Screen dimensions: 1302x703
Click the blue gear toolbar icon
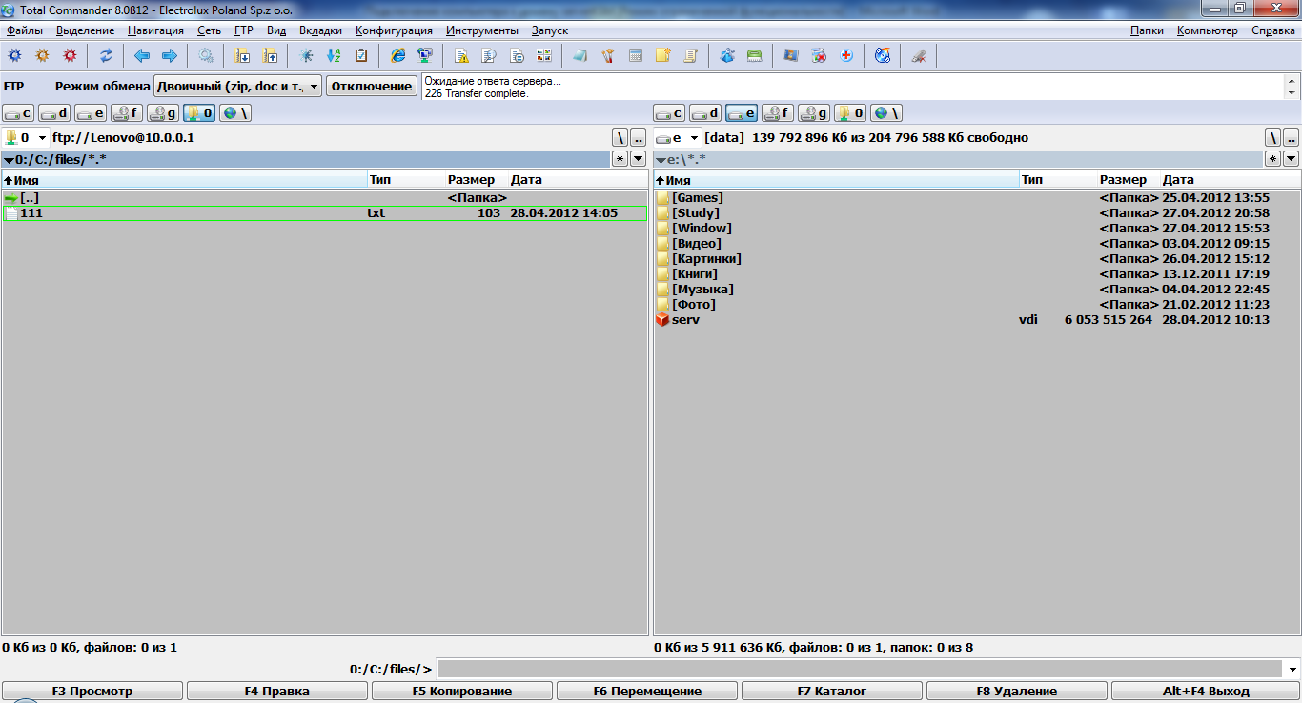pyautogui.click(x=14, y=55)
